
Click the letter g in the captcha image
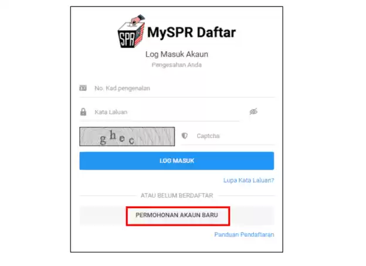click(x=103, y=139)
